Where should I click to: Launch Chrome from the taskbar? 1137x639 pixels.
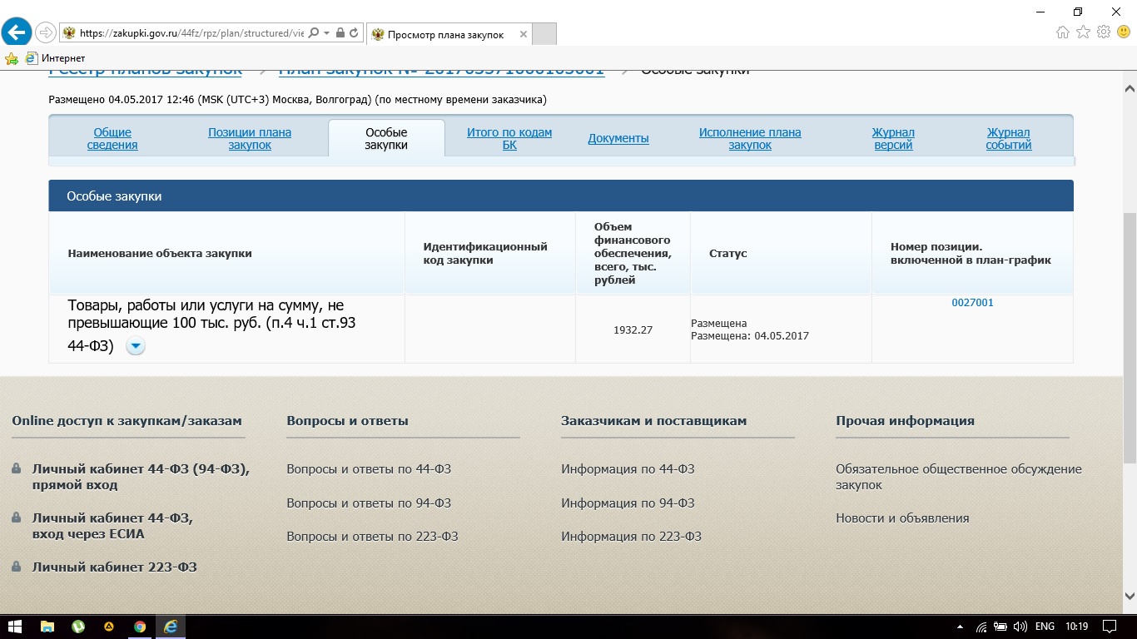140,627
